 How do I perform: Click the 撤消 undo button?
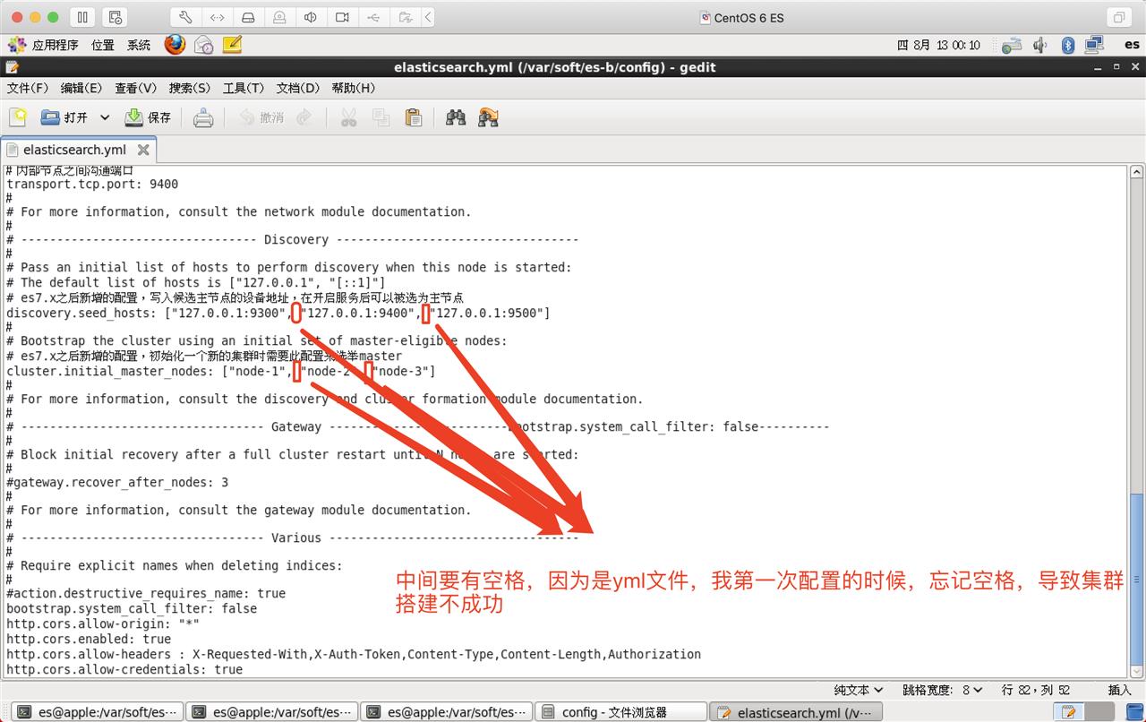pos(261,117)
